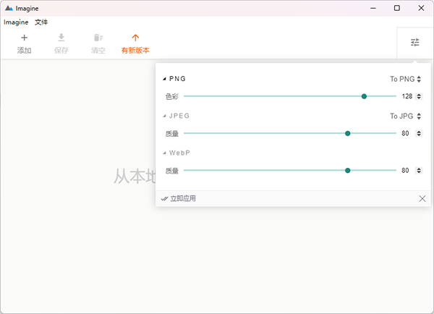The width and height of the screenshot is (434, 314).
Task: Click the WebP quality value field 80
Action: coord(406,170)
